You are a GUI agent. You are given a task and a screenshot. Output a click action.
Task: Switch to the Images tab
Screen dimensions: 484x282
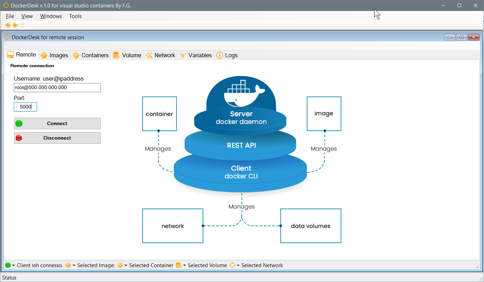pos(54,55)
